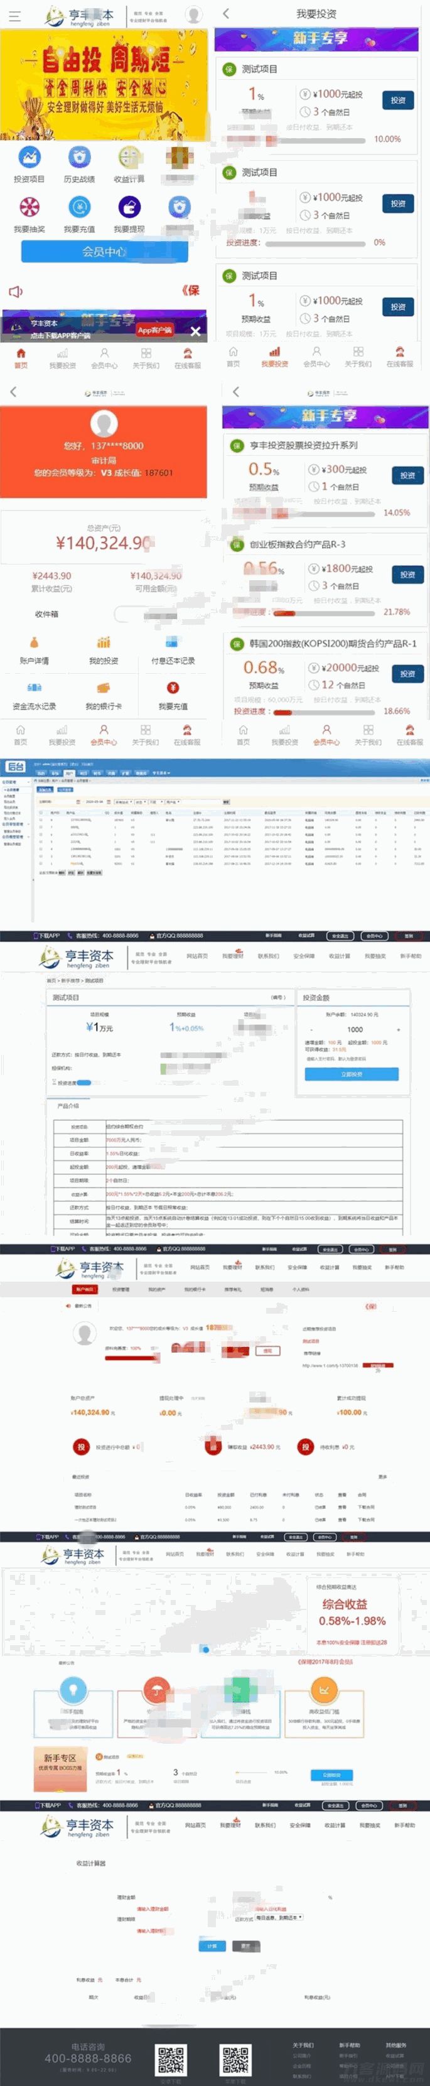The height and width of the screenshot is (2086, 430).
Task: Go back from the 我要投资 page
Action: (226, 14)
